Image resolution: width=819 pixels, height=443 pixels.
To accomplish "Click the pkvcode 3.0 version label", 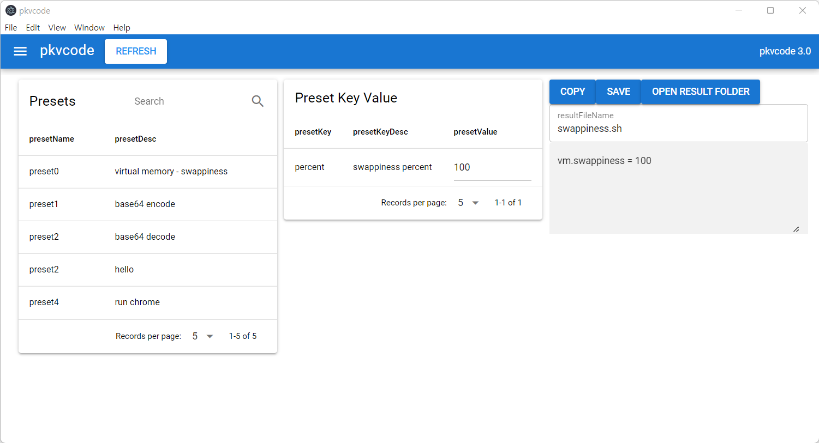I will (785, 51).
